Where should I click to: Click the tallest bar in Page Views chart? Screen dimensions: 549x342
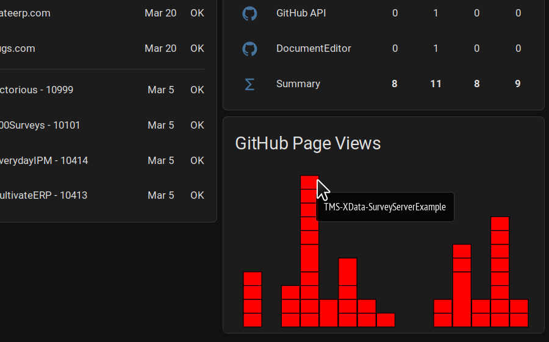tap(309, 251)
